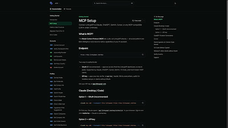
Task: Jump to What is MCP? in On this page
Action: point(158,19)
